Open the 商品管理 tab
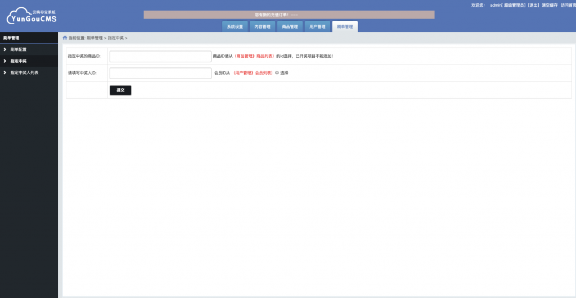This screenshot has width=576, height=298. coord(290,26)
